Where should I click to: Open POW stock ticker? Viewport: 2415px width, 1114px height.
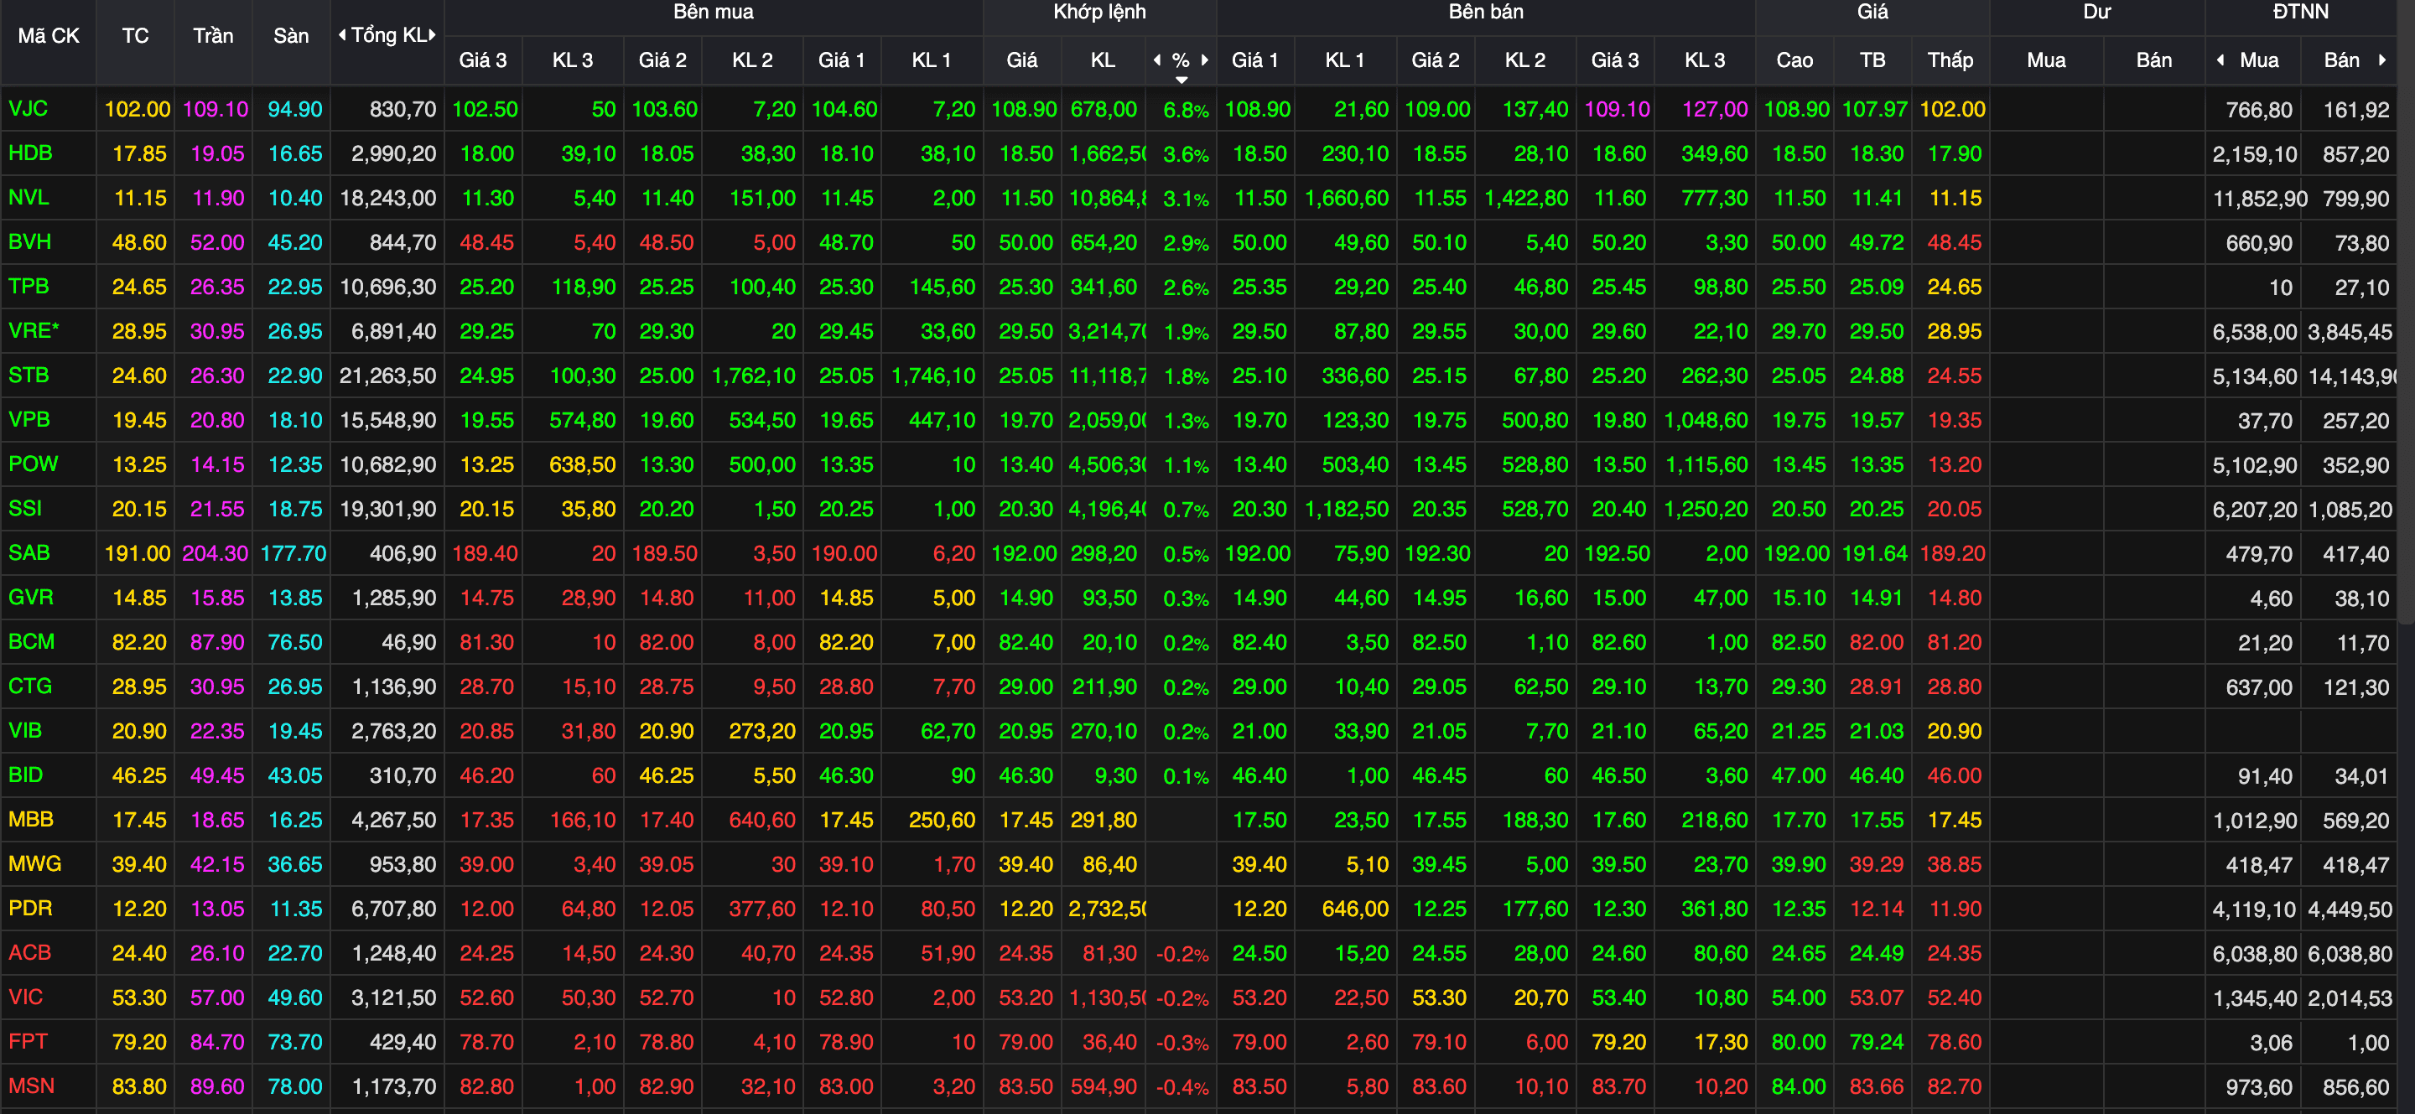[33, 464]
